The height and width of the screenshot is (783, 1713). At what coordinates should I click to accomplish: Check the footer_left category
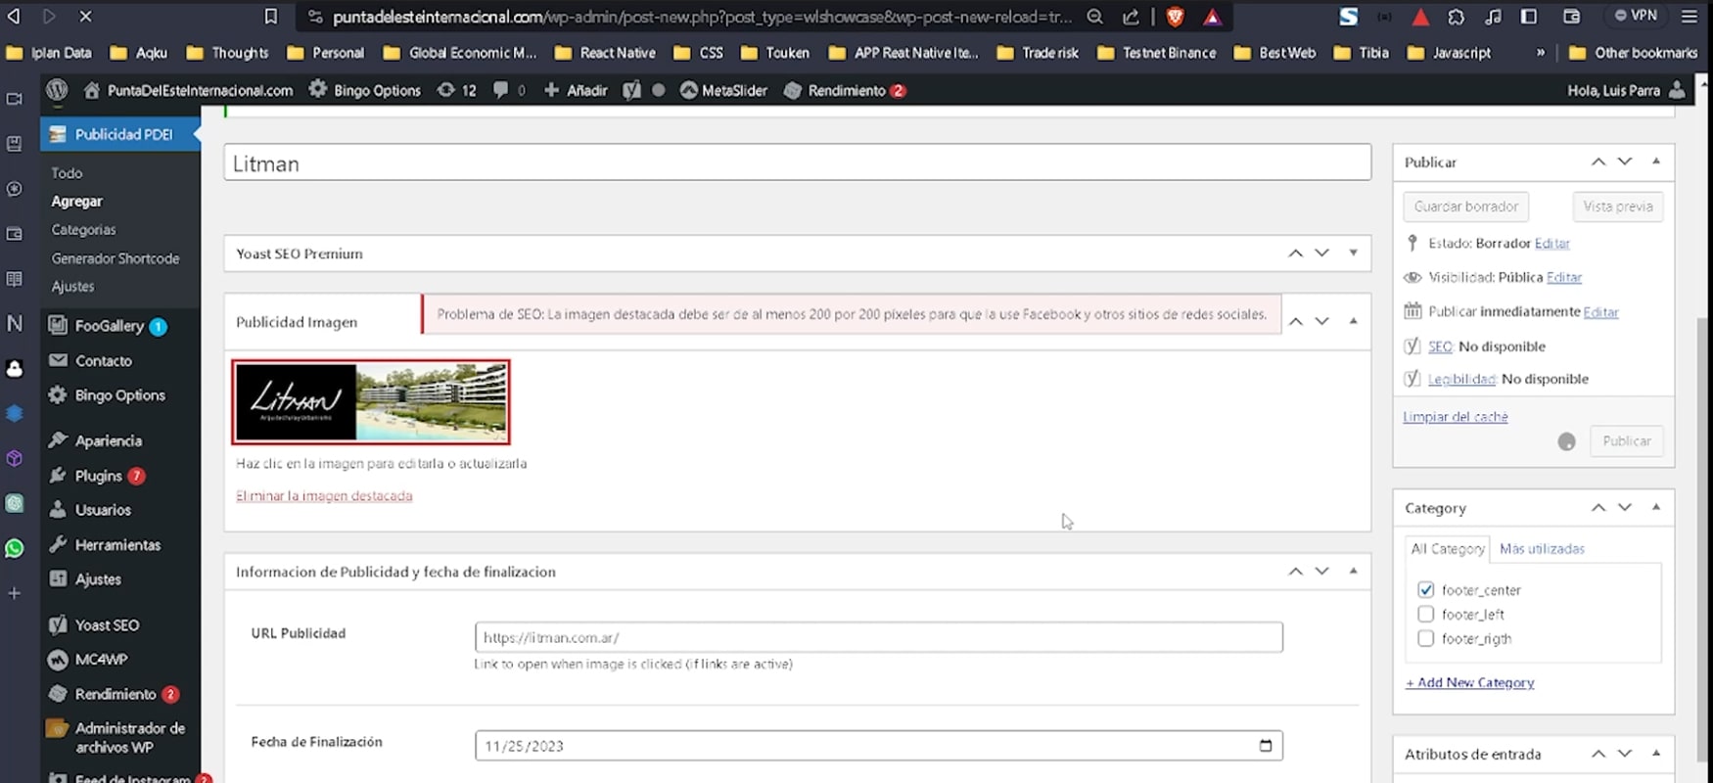tap(1426, 615)
